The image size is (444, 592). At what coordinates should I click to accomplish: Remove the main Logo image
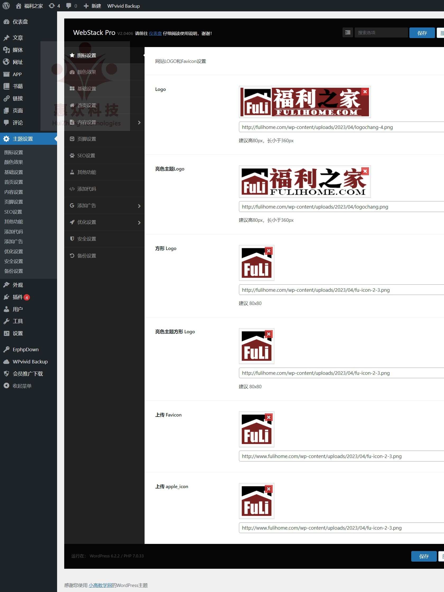tap(365, 91)
